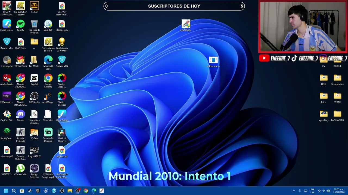Select the ruleta_mun... desktop icon

click(x=213, y=62)
